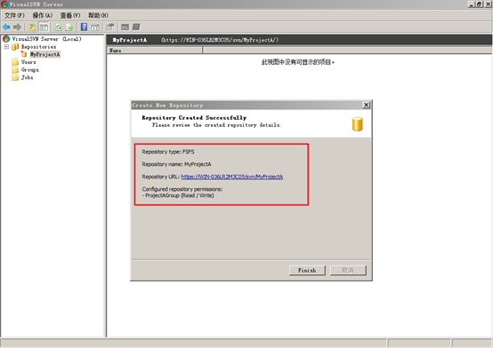Open the repository URL hyperlink

point(232,177)
